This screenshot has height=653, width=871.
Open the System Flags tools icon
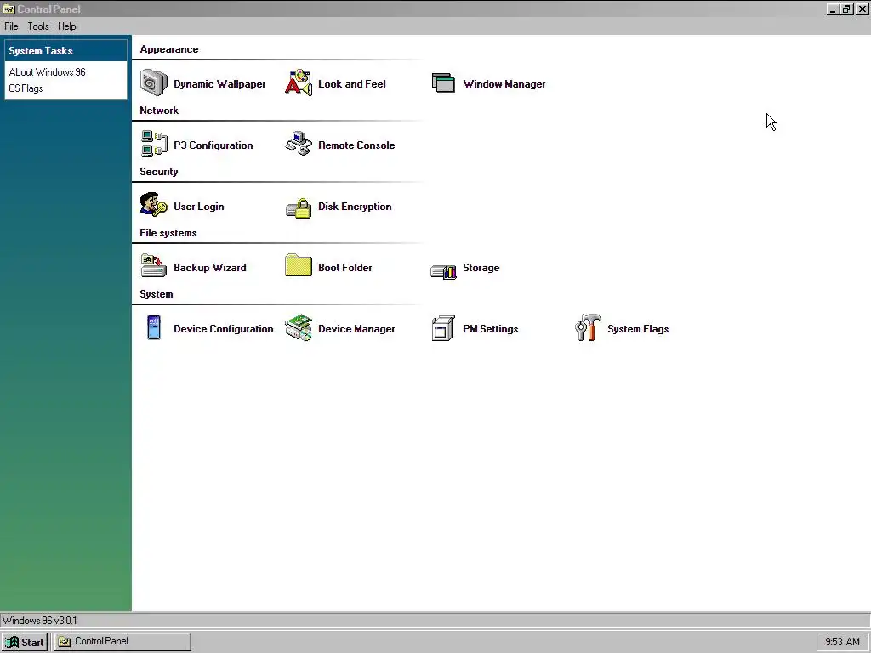pyautogui.click(x=588, y=327)
